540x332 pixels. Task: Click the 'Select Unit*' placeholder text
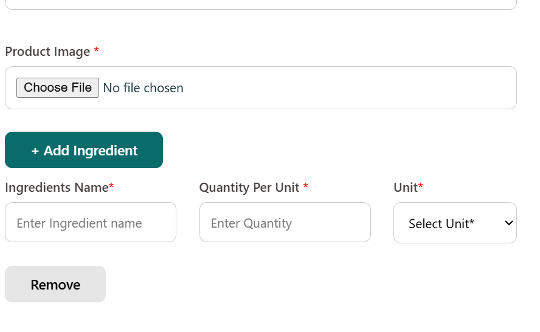point(441,224)
